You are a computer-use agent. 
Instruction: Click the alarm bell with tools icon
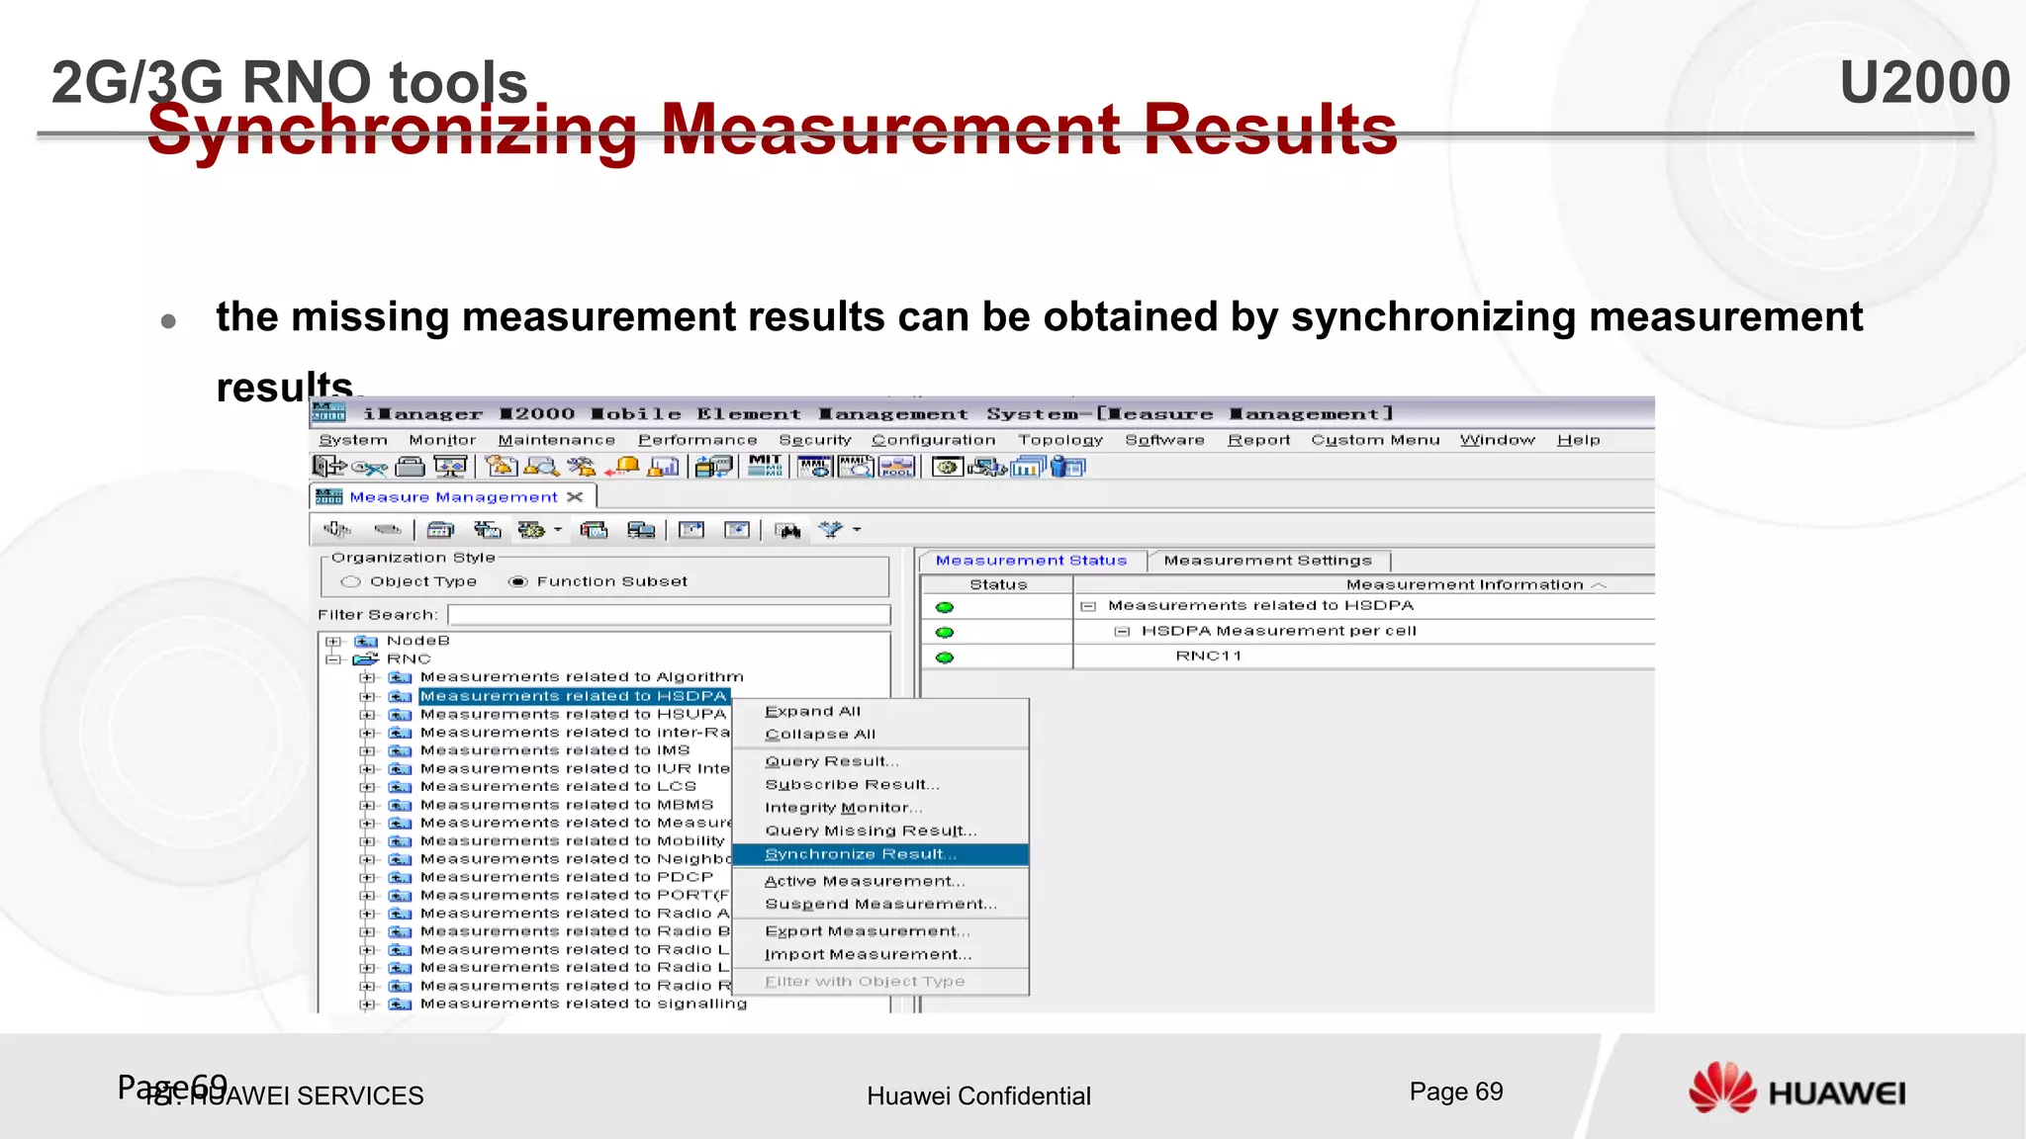[582, 467]
